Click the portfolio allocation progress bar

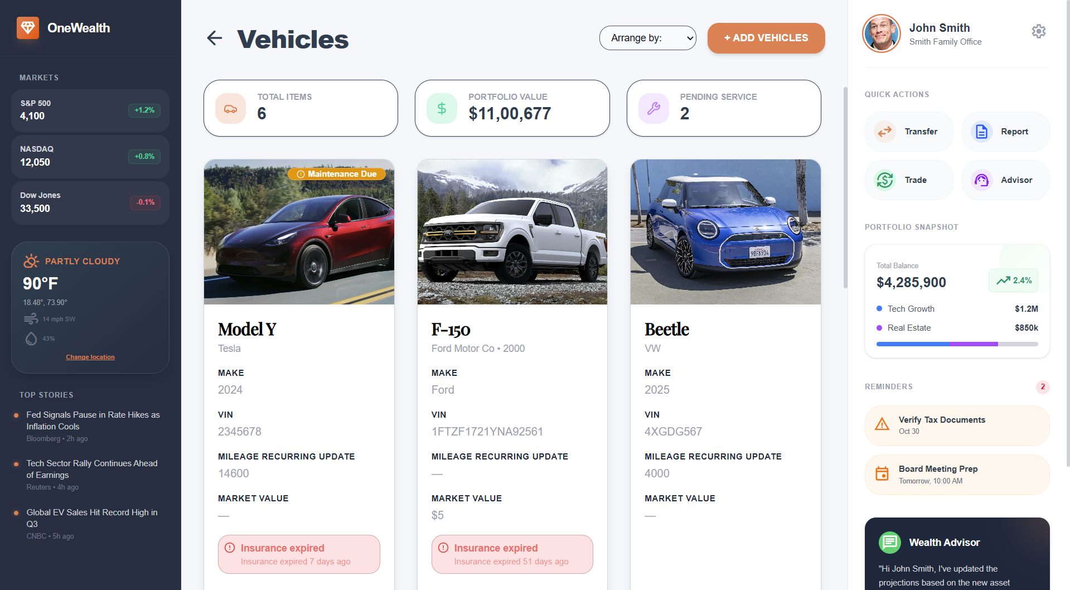tap(956, 344)
